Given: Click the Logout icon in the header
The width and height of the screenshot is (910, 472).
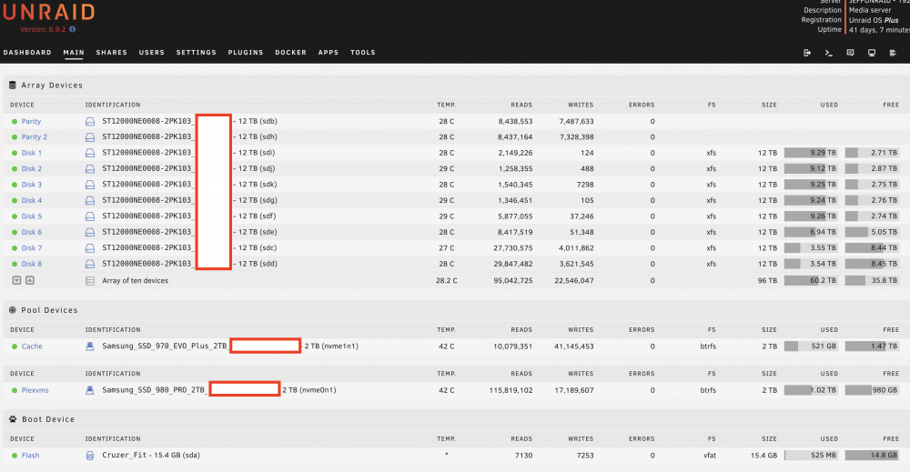Looking at the screenshot, I should click(x=807, y=53).
